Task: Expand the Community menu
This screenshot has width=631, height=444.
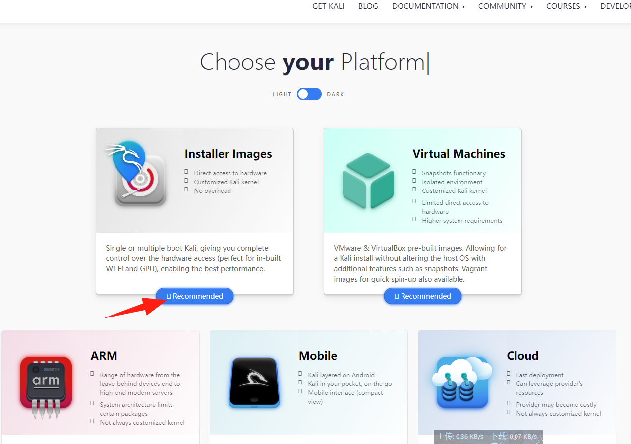Action: pos(505,6)
